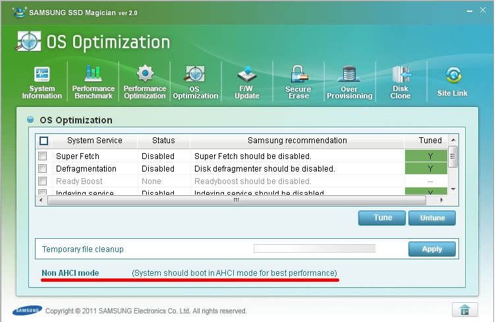The height and width of the screenshot is (322, 496).
Task: Click 'Disk defragmenter should be disabled.' text
Action: [x=264, y=169]
